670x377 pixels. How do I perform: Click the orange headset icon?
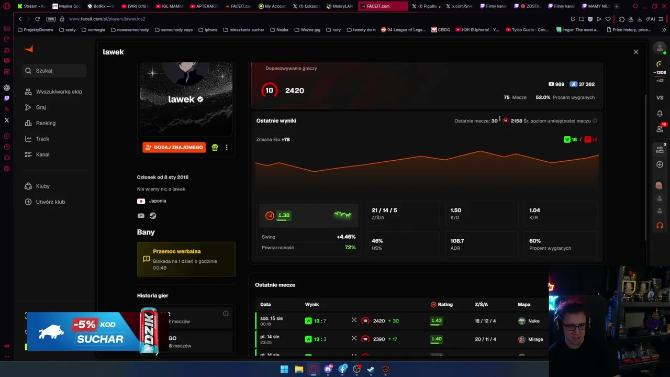pyautogui.click(x=660, y=226)
